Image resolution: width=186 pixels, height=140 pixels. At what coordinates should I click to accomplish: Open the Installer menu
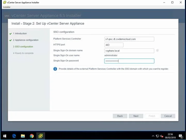coord(7,7)
